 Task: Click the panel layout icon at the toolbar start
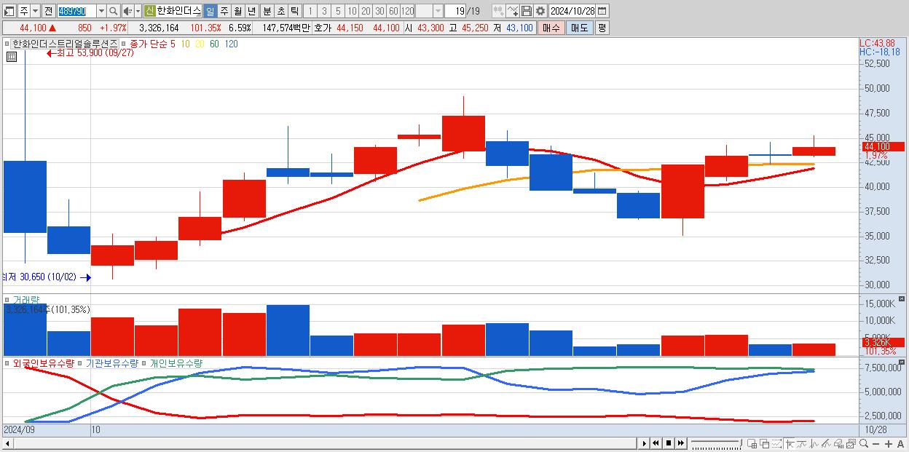coord(9,11)
